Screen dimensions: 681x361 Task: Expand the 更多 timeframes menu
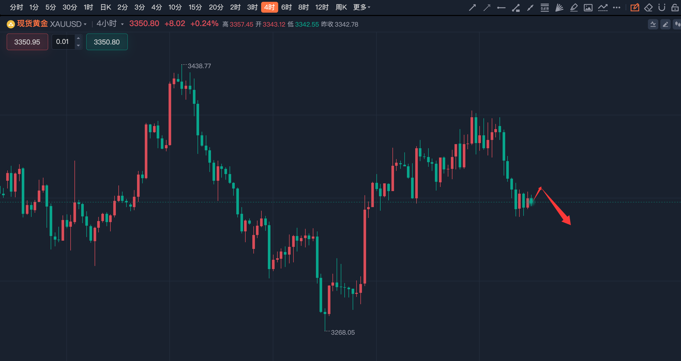click(361, 7)
